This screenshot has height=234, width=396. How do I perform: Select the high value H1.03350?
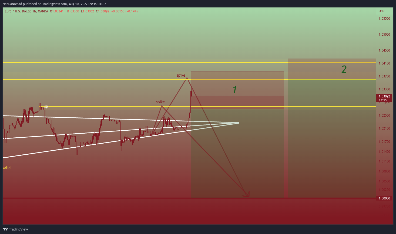point(72,11)
